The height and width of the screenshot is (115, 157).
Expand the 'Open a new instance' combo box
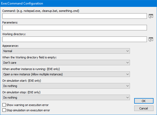point(66,74)
